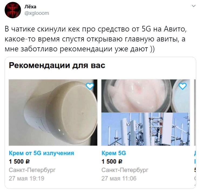This screenshot has width=200, height=191.
Task: Expand the tweet options chevron
Action: (194, 6)
